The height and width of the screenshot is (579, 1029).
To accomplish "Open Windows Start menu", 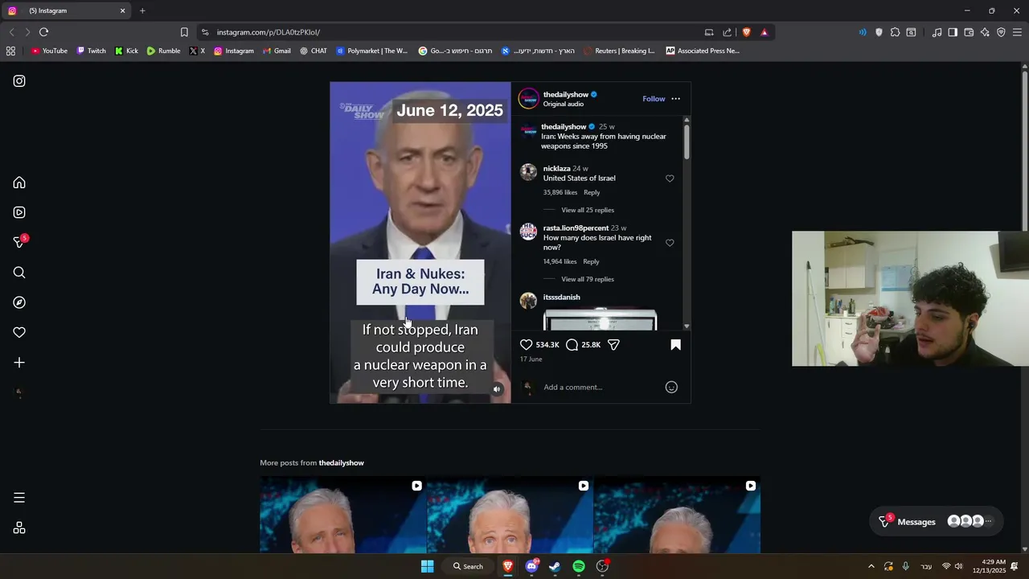I will 428,566.
